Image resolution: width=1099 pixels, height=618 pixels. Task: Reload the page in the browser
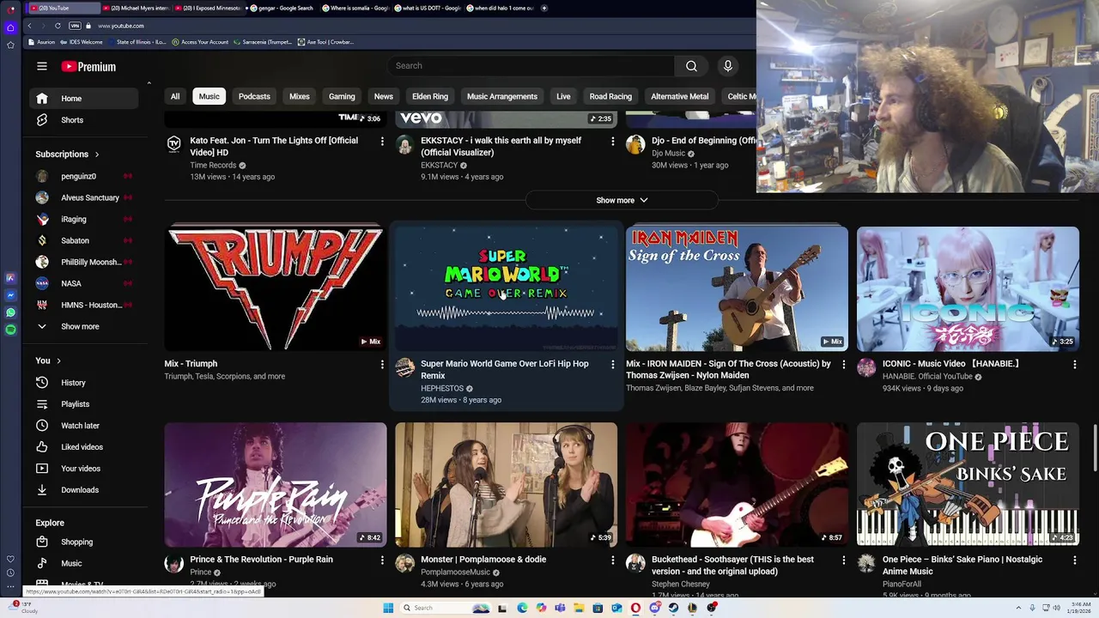tap(58, 26)
